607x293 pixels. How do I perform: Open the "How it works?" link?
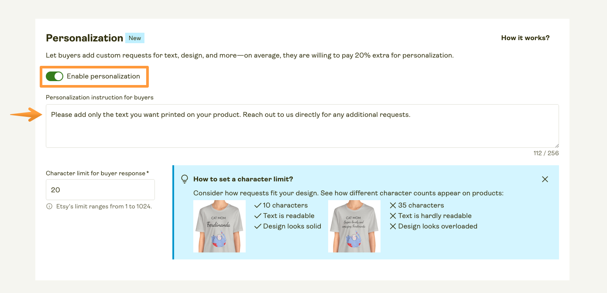525,38
